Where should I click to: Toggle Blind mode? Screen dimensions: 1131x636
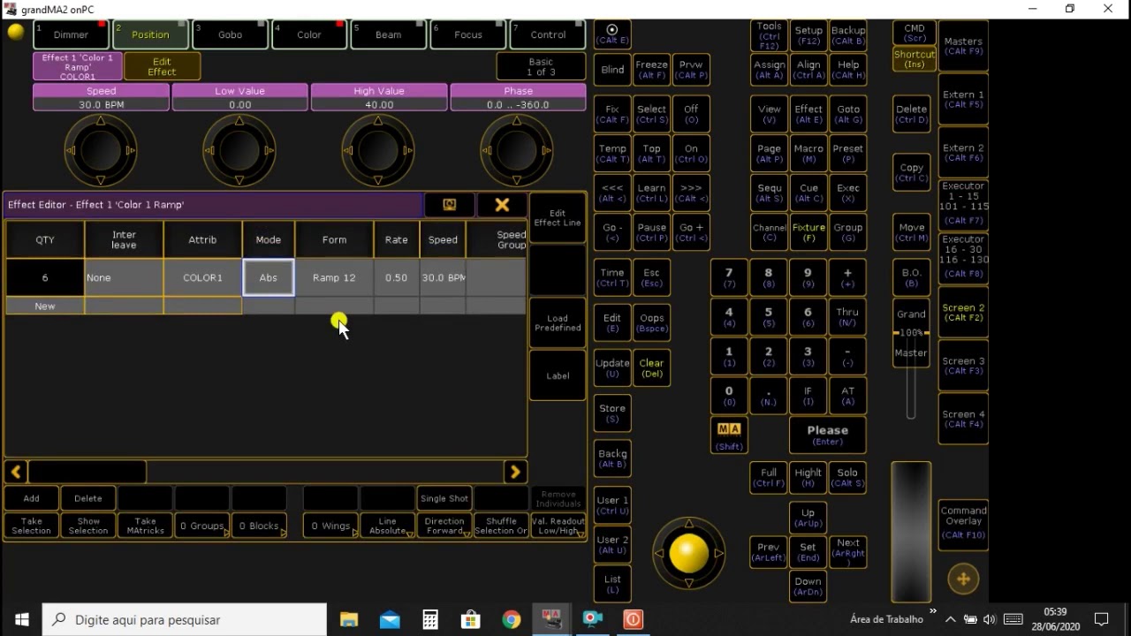click(x=612, y=70)
